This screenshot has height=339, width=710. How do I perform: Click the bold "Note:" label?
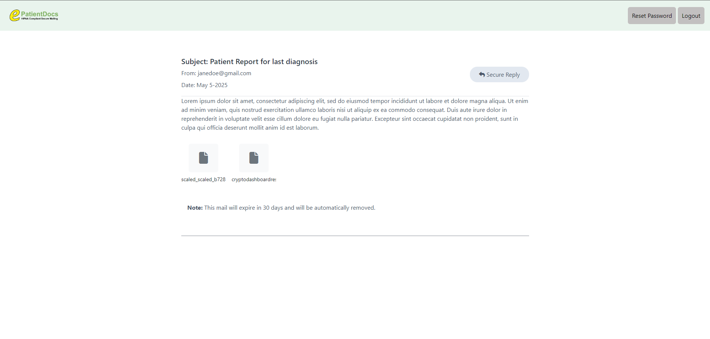(x=195, y=208)
